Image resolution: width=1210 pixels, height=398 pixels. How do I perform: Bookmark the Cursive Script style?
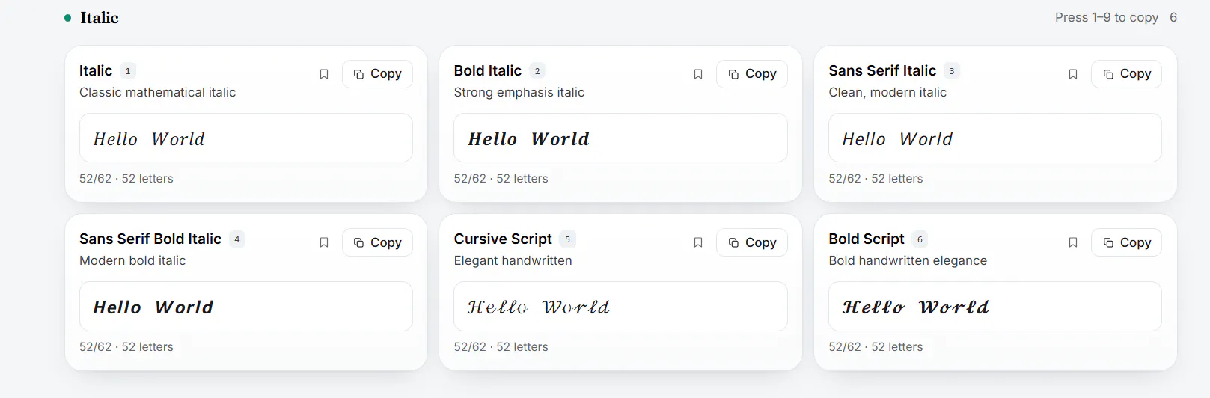[x=698, y=242]
